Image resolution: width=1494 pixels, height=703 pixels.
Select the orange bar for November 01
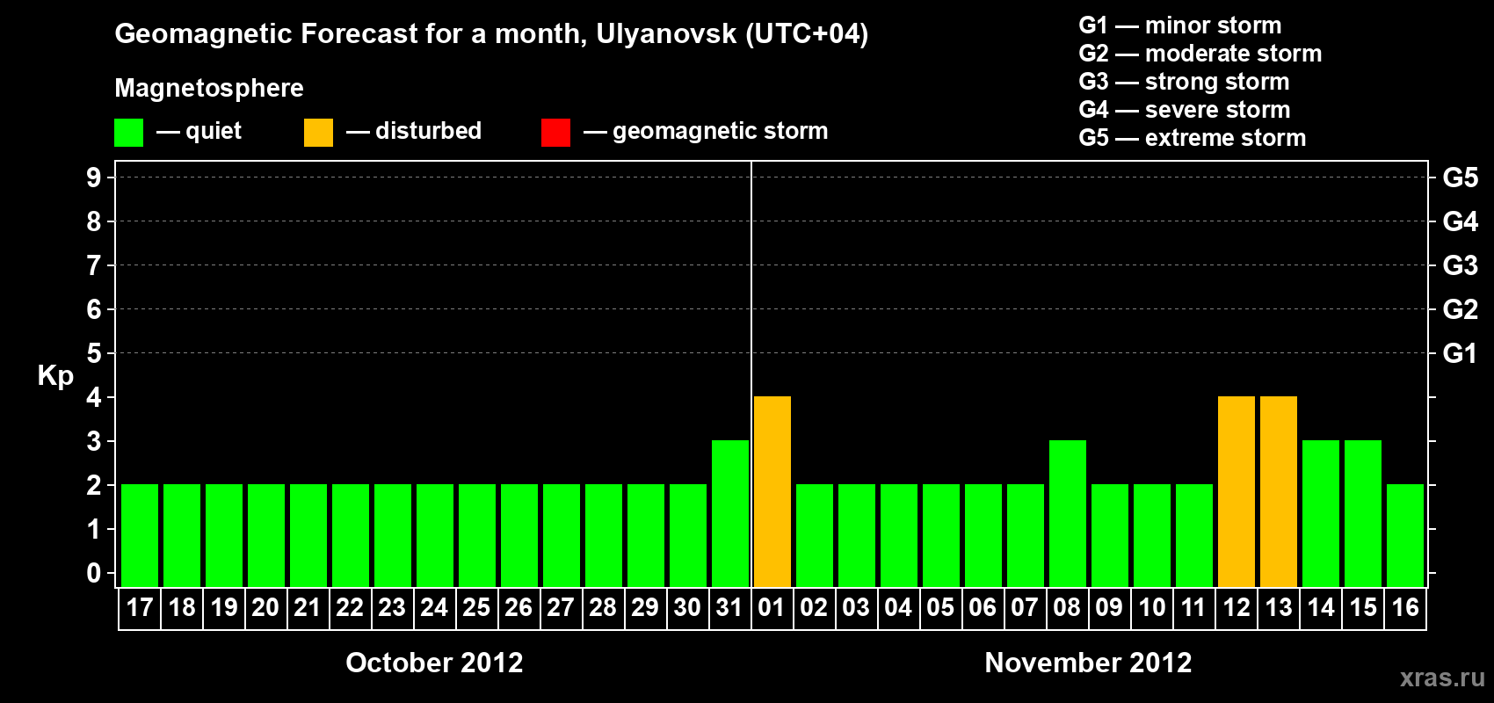point(772,491)
